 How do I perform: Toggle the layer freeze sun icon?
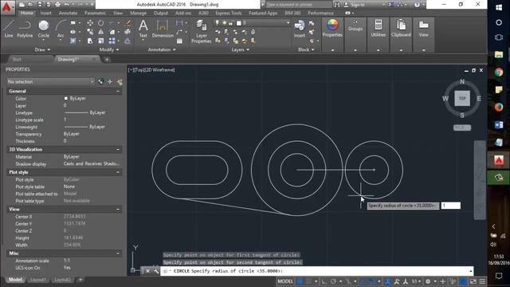pyautogui.click(x=224, y=23)
